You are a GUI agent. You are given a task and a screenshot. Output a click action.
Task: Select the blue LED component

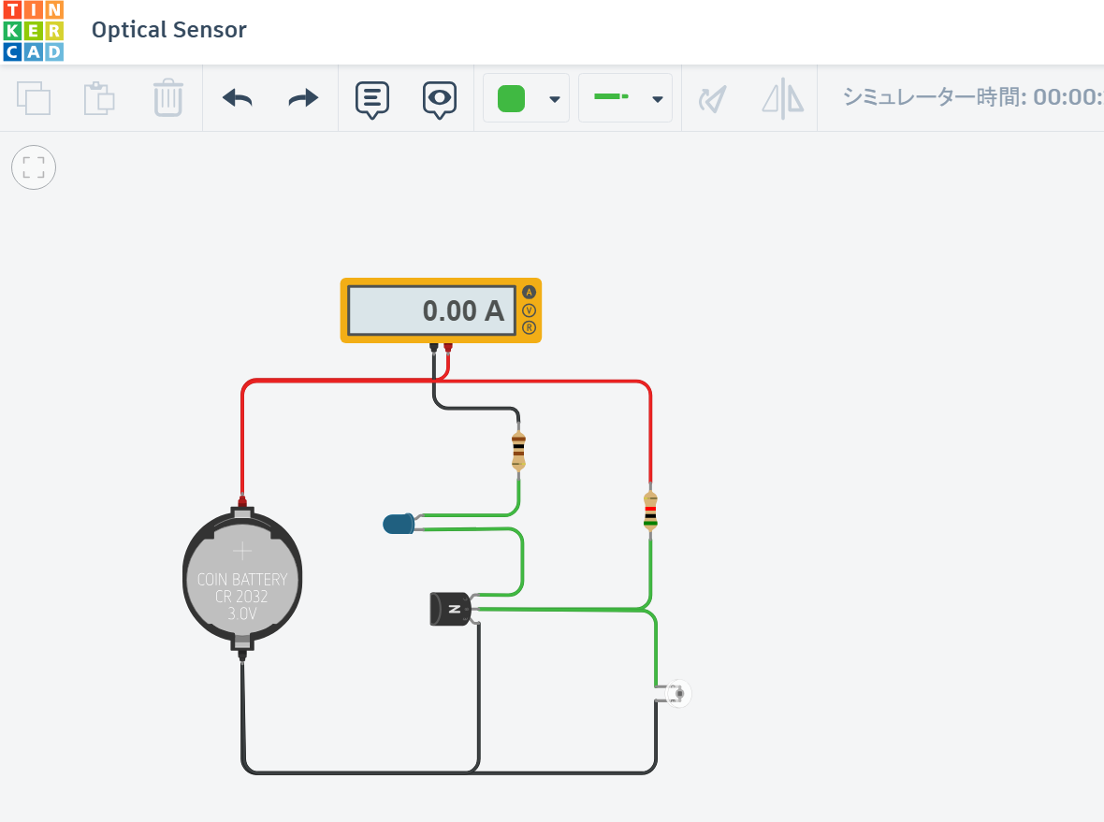399,524
